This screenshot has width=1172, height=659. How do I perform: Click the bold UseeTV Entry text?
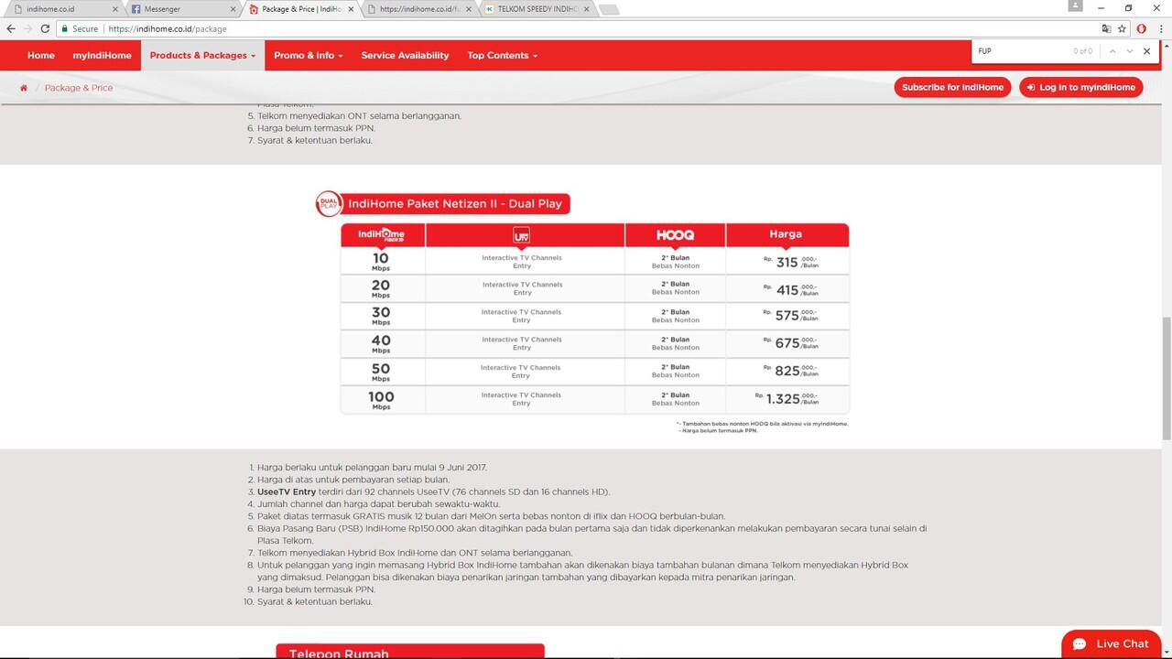(287, 492)
